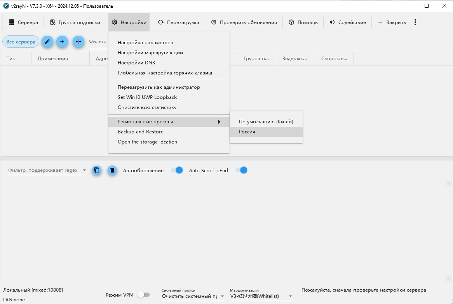Click the trash clear log button
Image resolution: width=453 pixels, height=304 pixels.
[112, 171]
